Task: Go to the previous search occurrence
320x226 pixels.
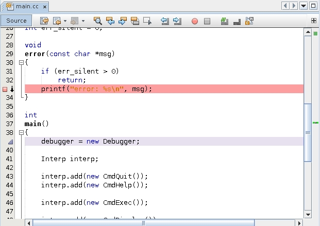Action: [110, 21]
